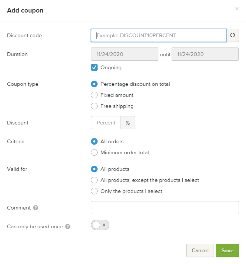This screenshot has width=246, height=264.
Task: Uncheck the Ongoing checkbox
Action: pyautogui.click(x=94, y=67)
